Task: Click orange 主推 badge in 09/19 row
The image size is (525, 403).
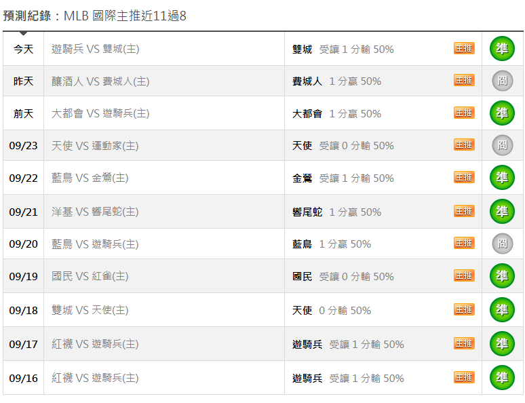Action: pos(464,275)
